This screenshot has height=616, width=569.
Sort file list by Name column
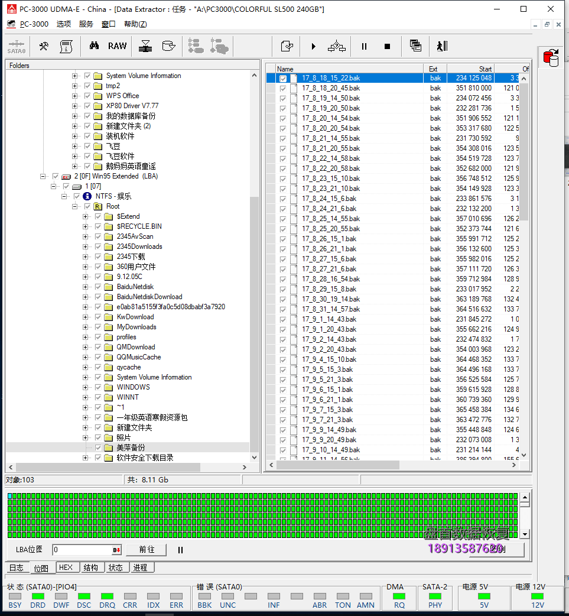349,69
